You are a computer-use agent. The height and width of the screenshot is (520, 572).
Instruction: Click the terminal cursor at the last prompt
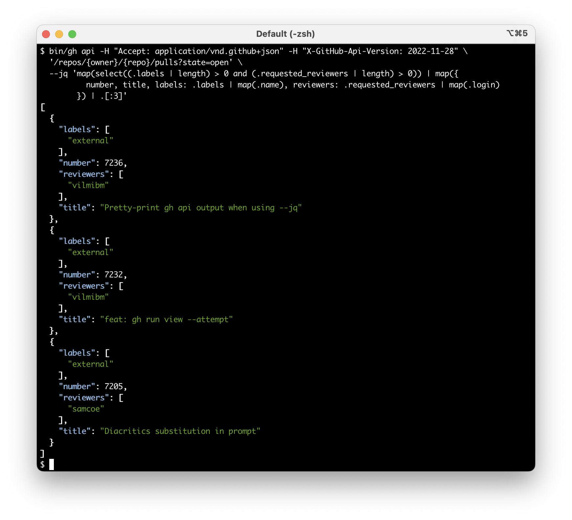52,464
